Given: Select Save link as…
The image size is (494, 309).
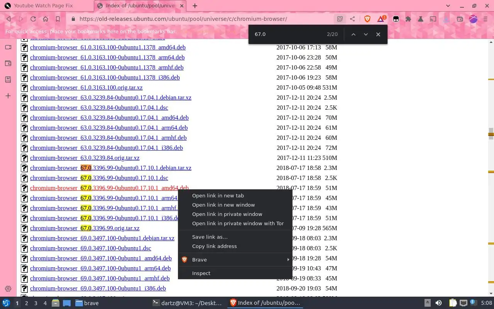Looking at the screenshot, I should point(235,237).
